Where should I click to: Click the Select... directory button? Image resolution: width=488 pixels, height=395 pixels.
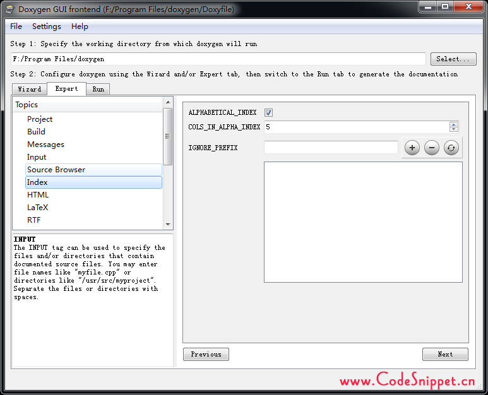click(453, 59)
